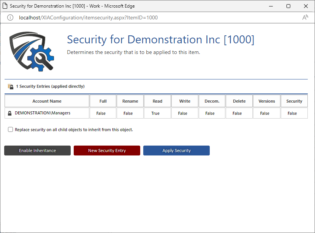Viewport: 315px width, 233px height.
Task: Click the 'Security for Demonstration Inc [1000]' title
Action: 160,40
